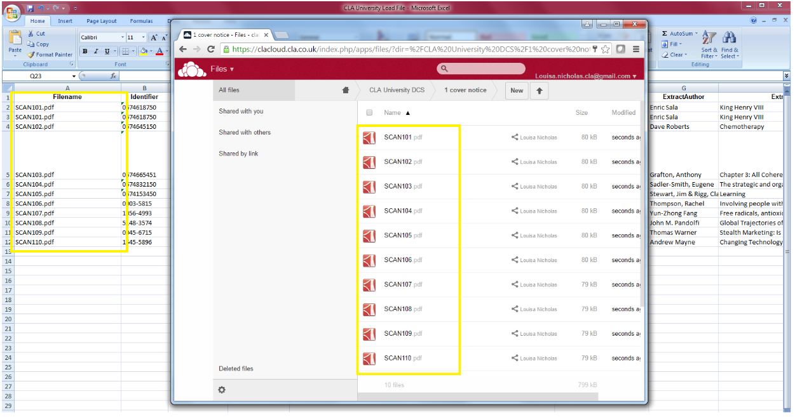Reload the browser page

coord(210,49)
